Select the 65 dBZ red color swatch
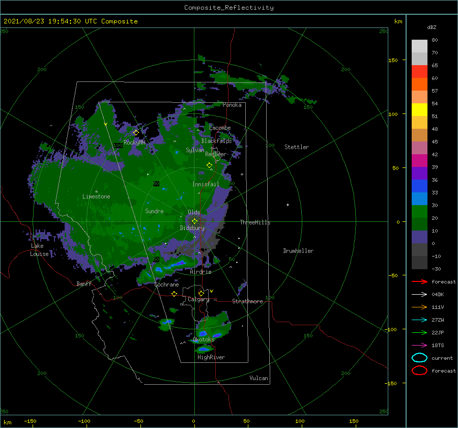 point(419,72)
